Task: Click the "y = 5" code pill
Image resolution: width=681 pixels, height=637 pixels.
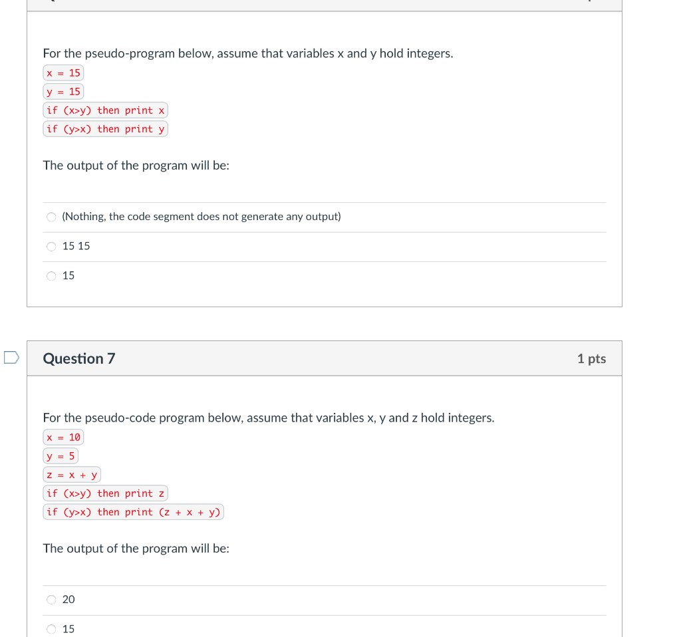Action: pos(61,455)
